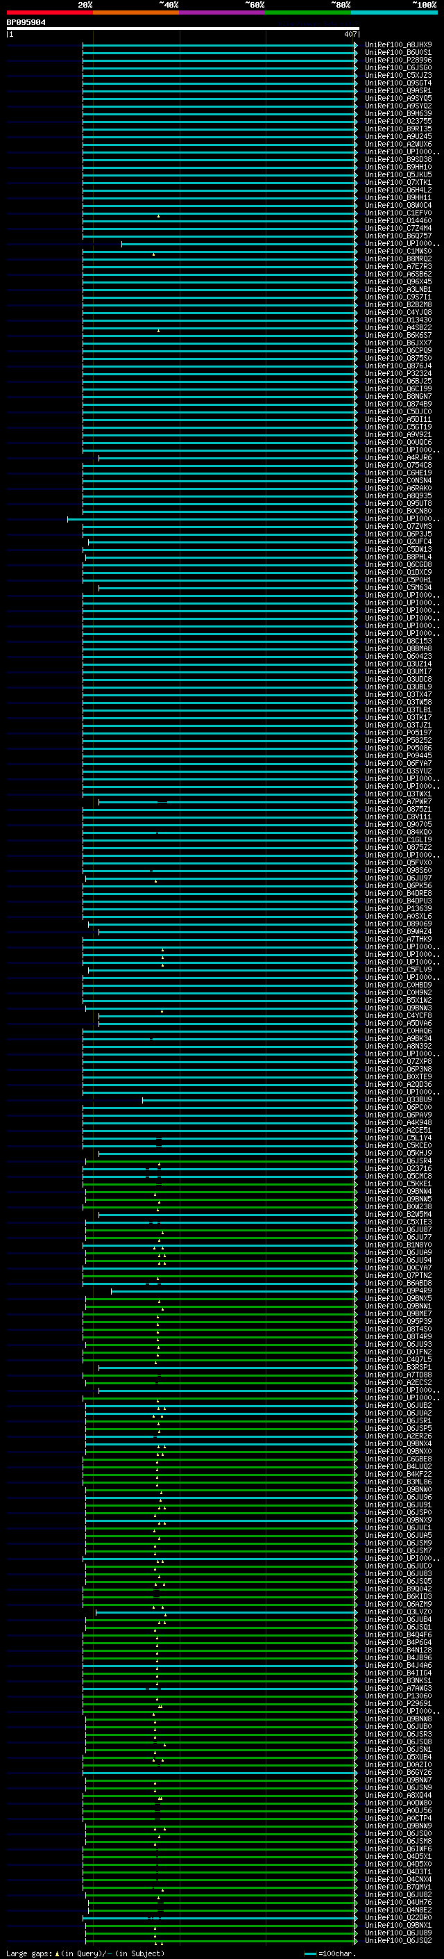Select UniRef100_A4SB22 entry

398,328
